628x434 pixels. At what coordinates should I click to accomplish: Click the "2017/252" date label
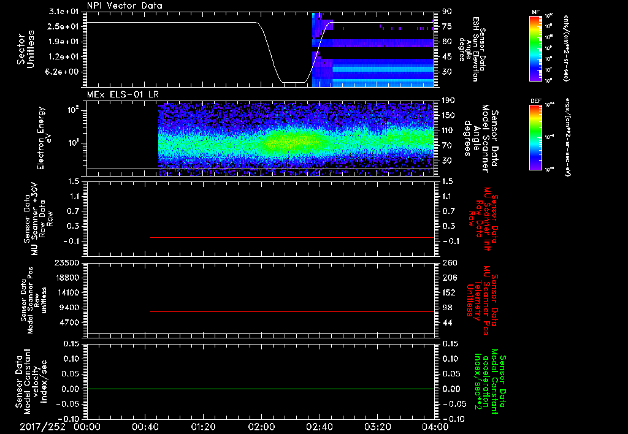click(x=42, y=427)
